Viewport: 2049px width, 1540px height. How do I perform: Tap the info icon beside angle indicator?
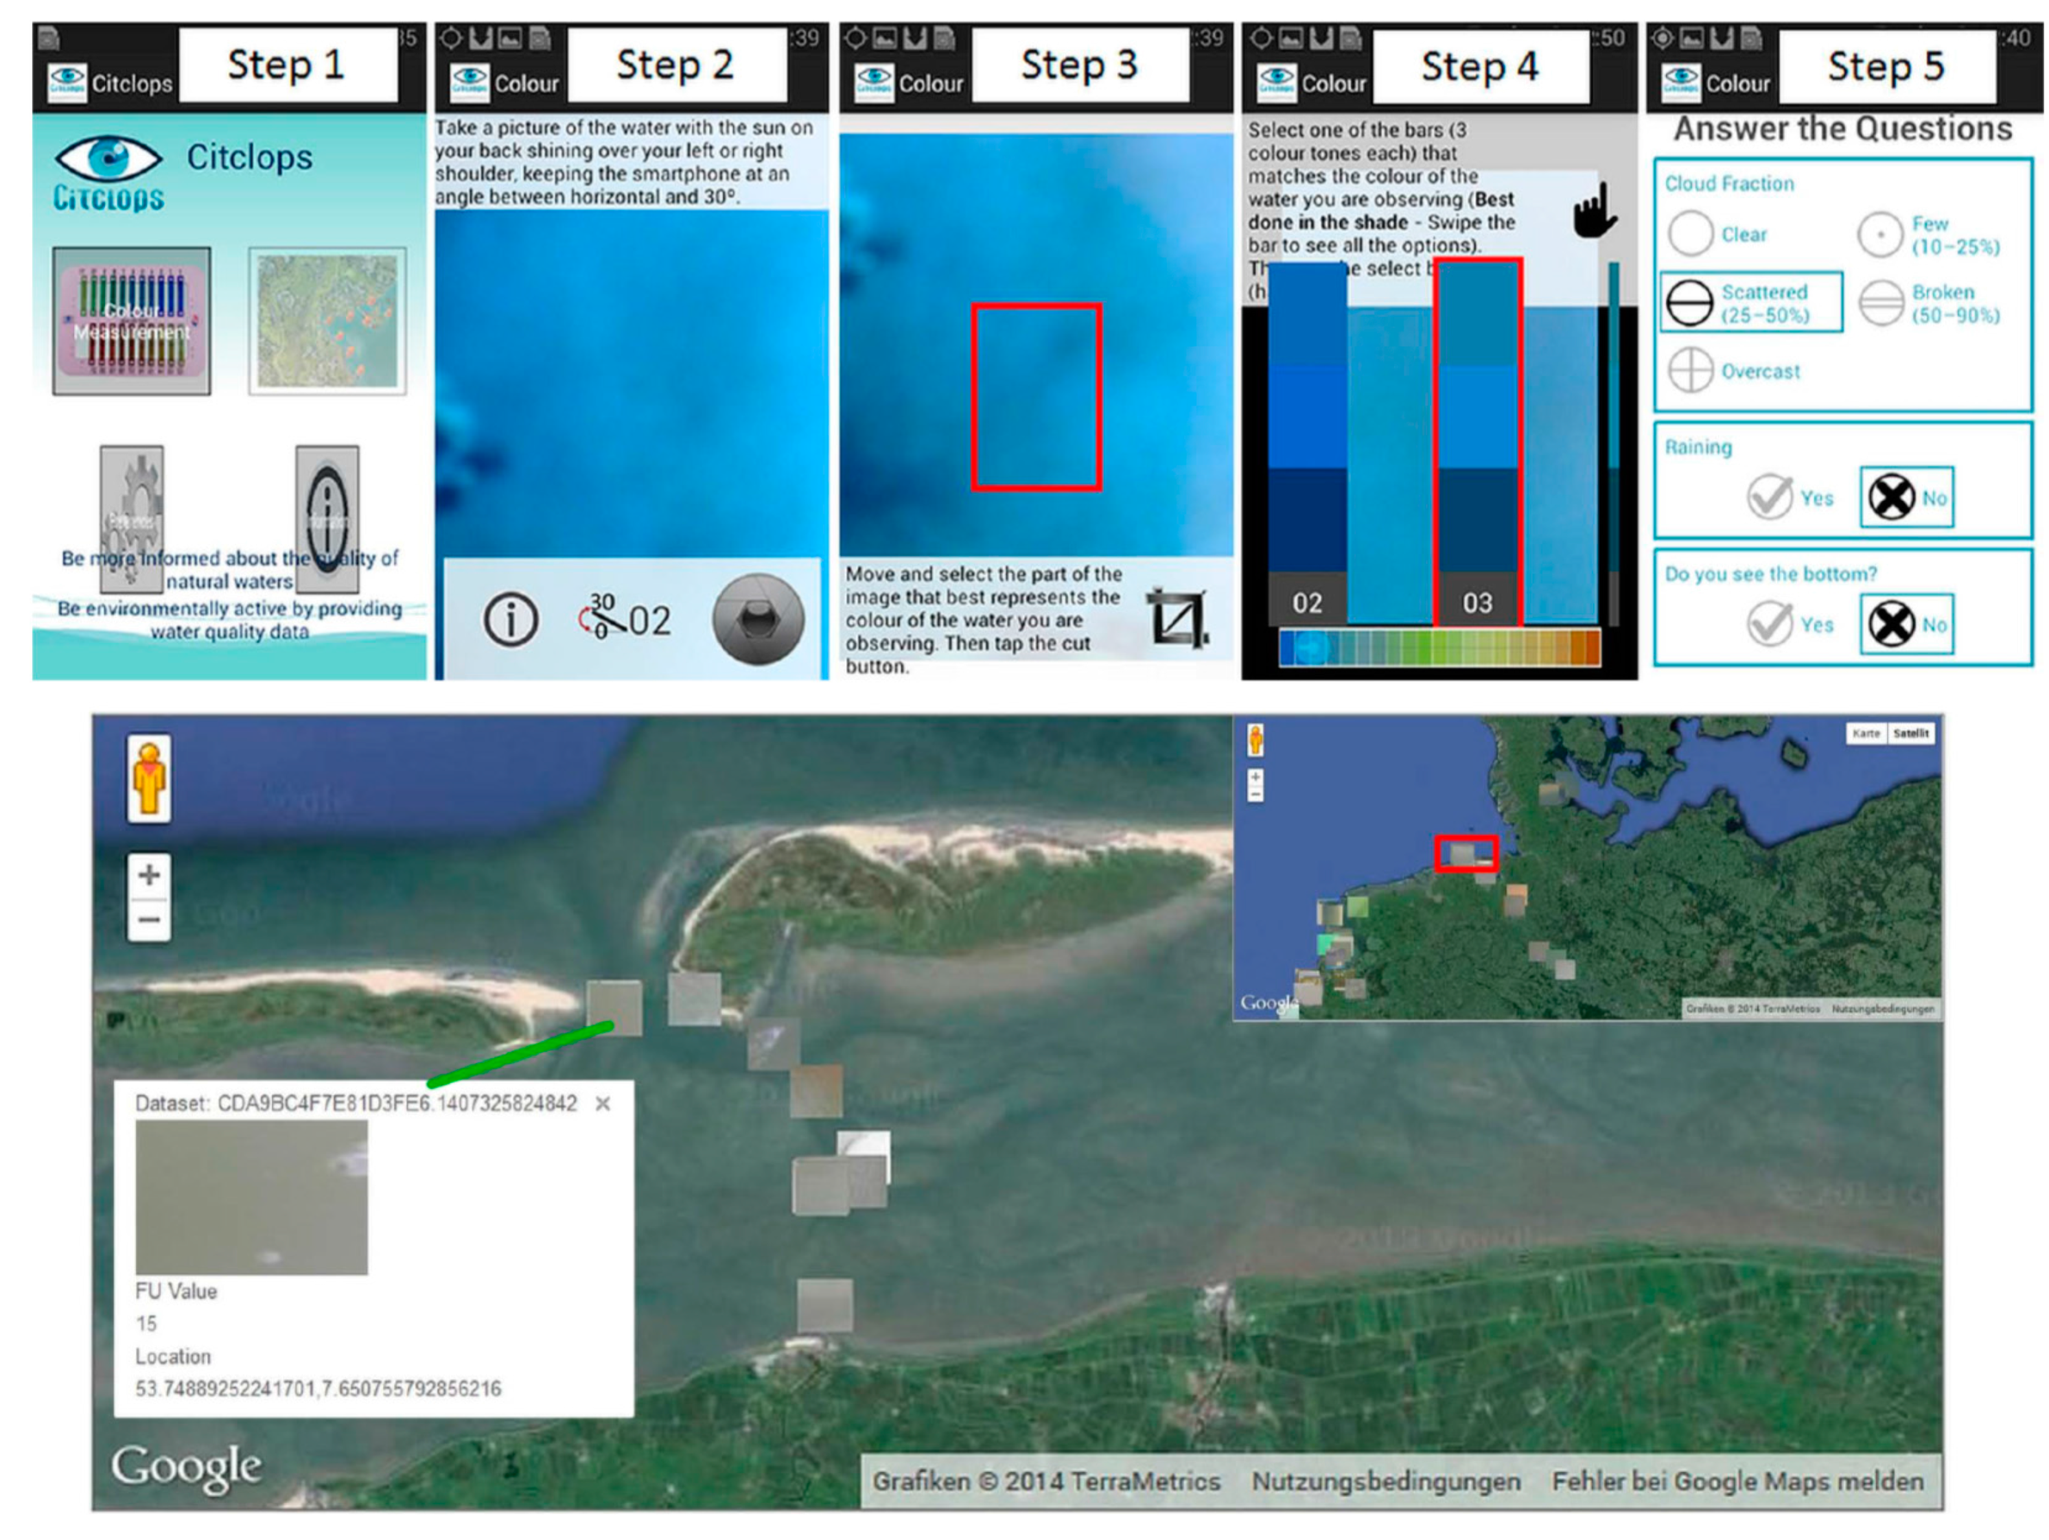tap(511, 618)
